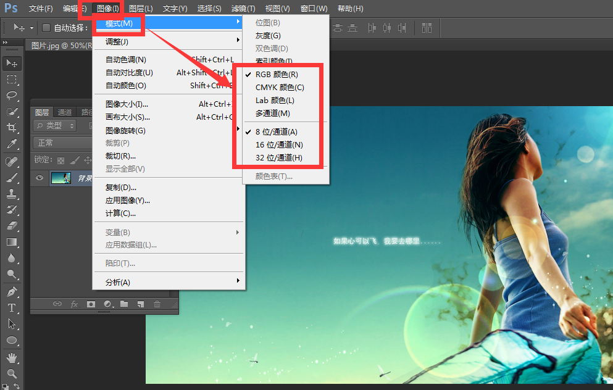Select the Hand tool
Image resolution: width=613 pixels, height=390 pixels.
click(12, 357)
